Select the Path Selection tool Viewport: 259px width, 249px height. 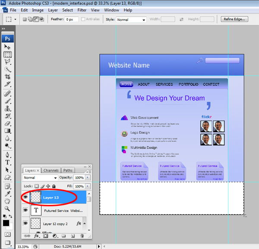coord(7,170)
